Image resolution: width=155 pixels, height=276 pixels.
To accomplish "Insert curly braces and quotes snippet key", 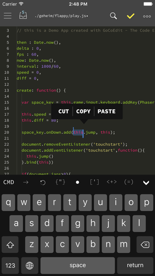I will [x=60, y=182].
